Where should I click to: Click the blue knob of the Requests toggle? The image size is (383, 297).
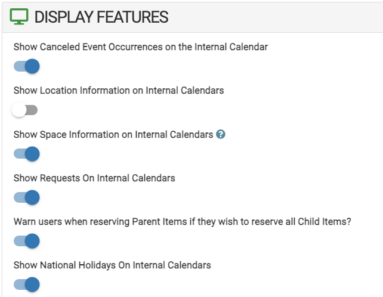click(x=32, y=197)
